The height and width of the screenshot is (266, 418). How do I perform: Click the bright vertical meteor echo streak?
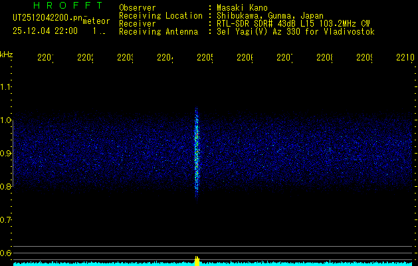tap(196, 153)
